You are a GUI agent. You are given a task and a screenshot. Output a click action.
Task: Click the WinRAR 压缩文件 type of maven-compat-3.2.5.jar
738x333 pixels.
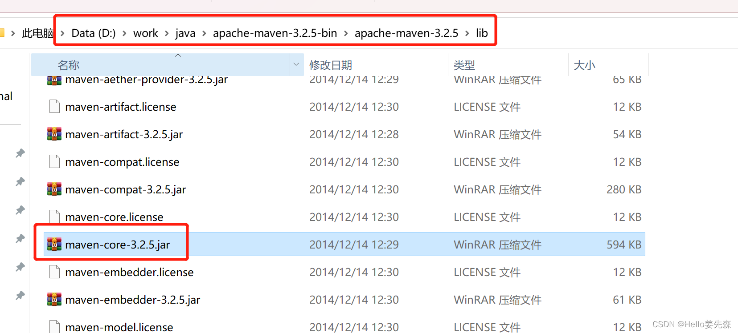498,189
